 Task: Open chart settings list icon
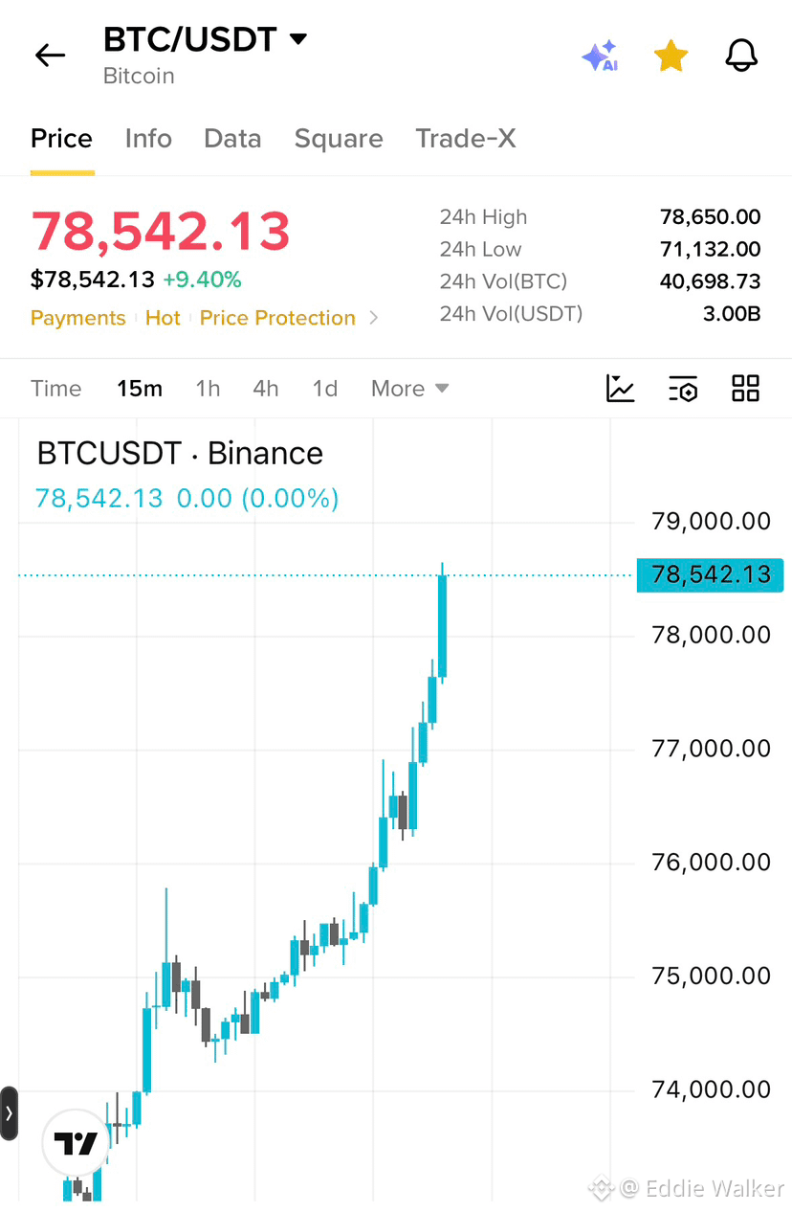(x=683, y=389)
